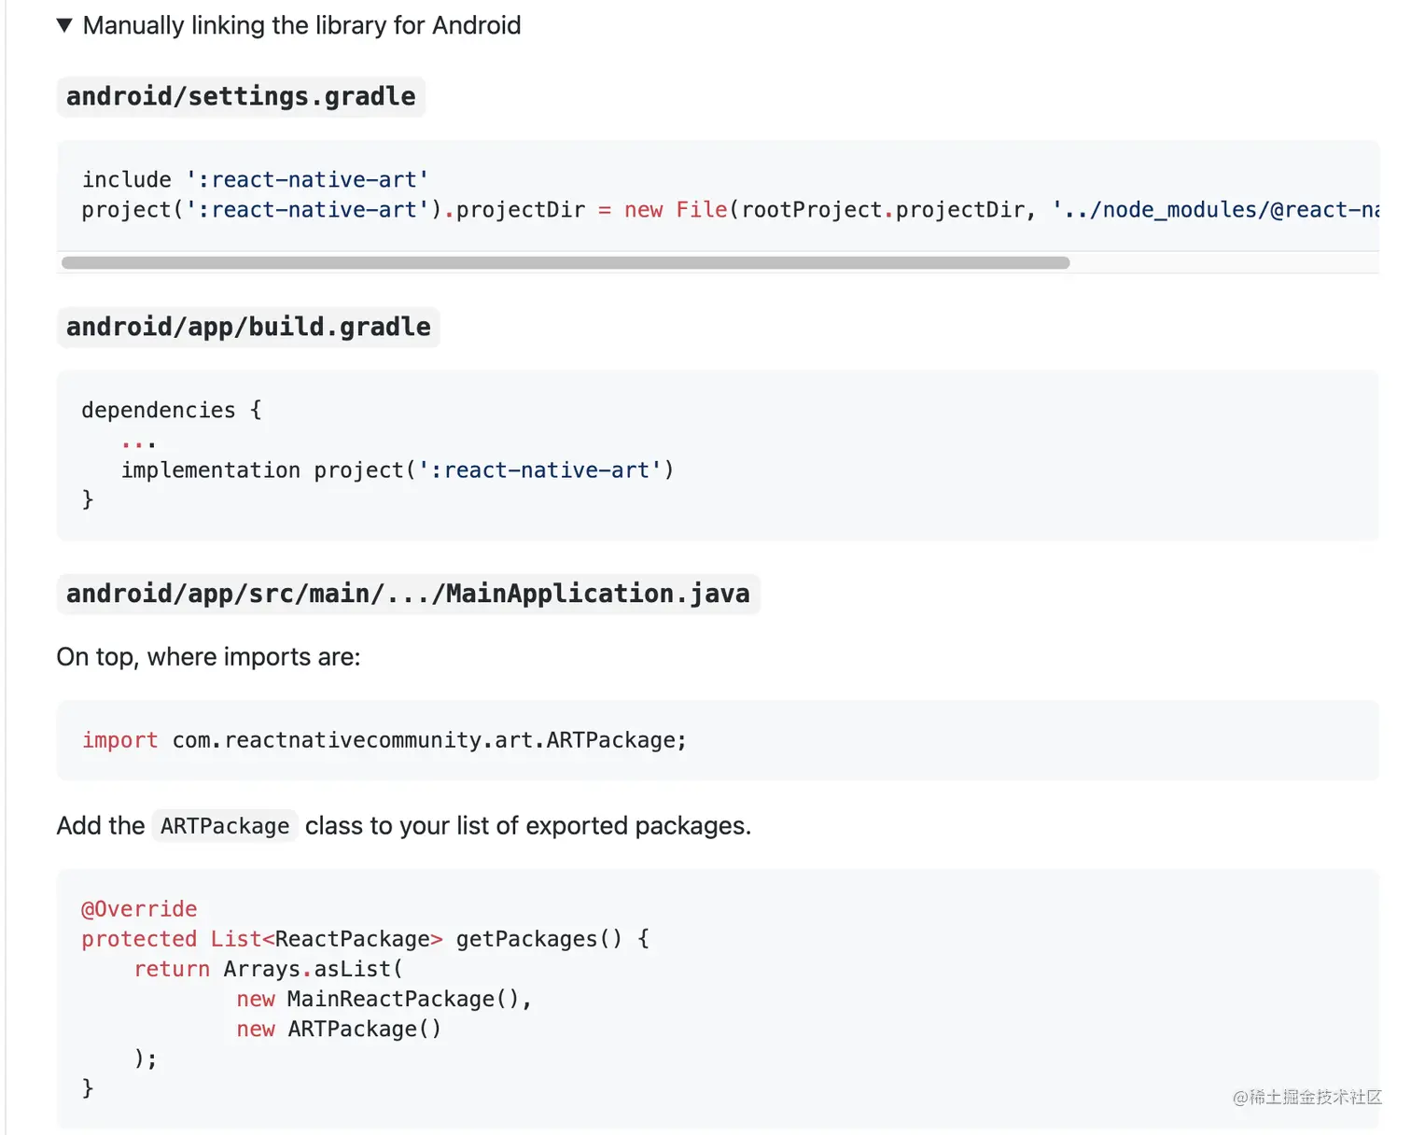Click 'new MainReactPackage(),' code line
The image size is (1411, 1135).
click(384, 999)
